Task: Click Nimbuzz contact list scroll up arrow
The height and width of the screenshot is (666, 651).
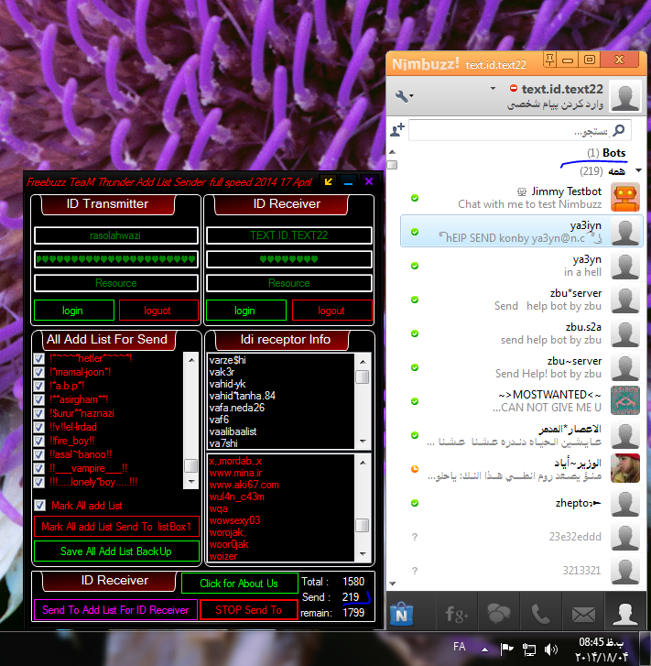Action: tap(393, 152)
